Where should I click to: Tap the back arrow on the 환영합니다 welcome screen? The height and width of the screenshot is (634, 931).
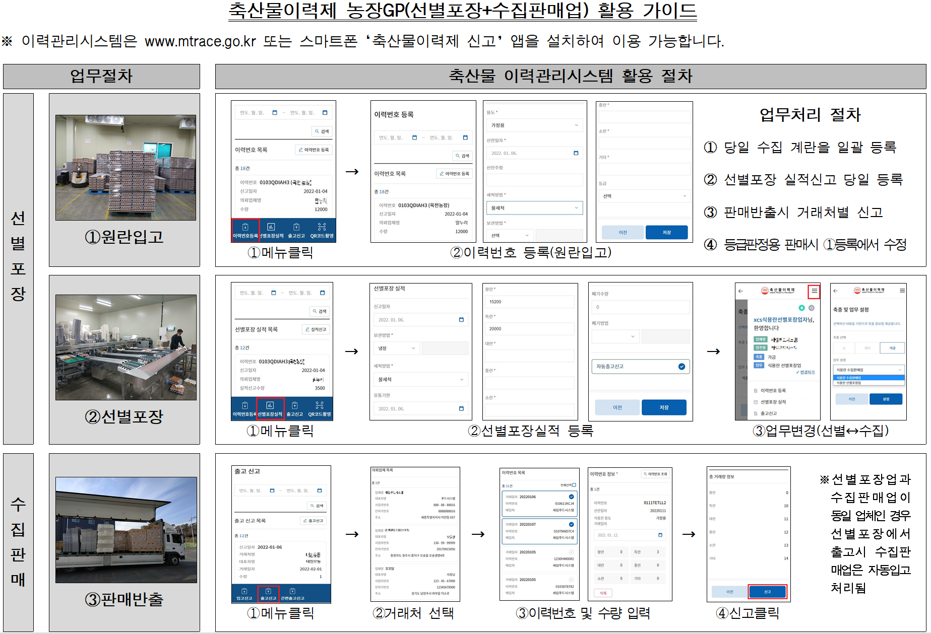[740, 291]
